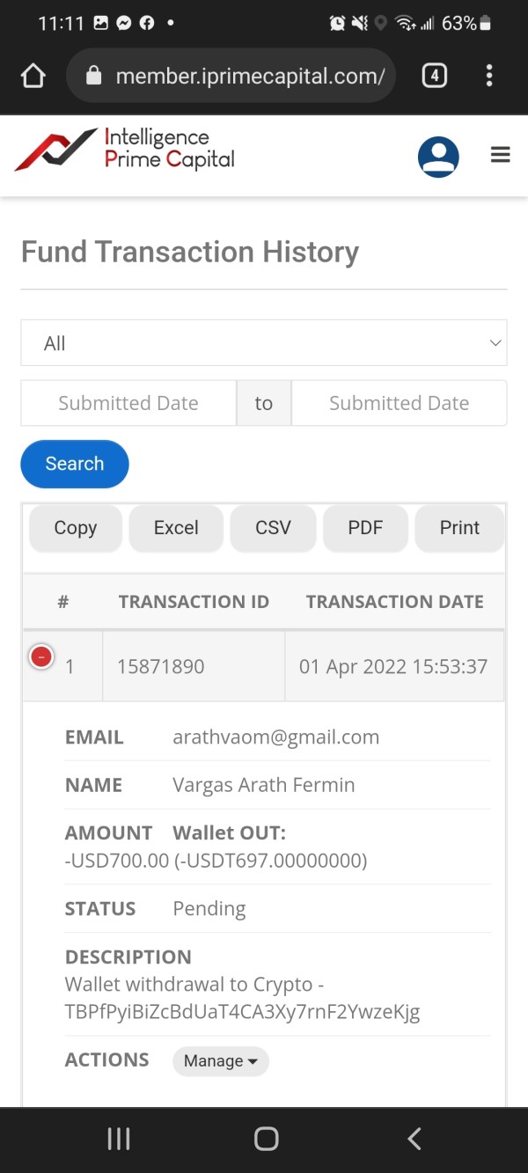
Task: Open the user profile avatar icon
Action: pyautogui.click(x=438, y=158)
